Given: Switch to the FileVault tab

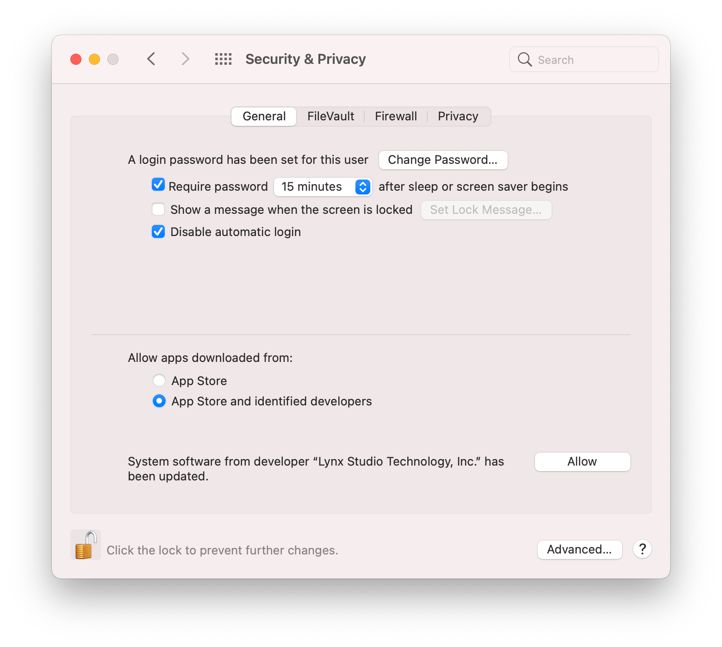Looking at the screenshot, I should coord(330,116).
